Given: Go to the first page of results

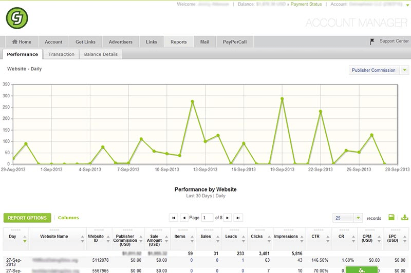Looking at the screenshot, I should 174,218.
